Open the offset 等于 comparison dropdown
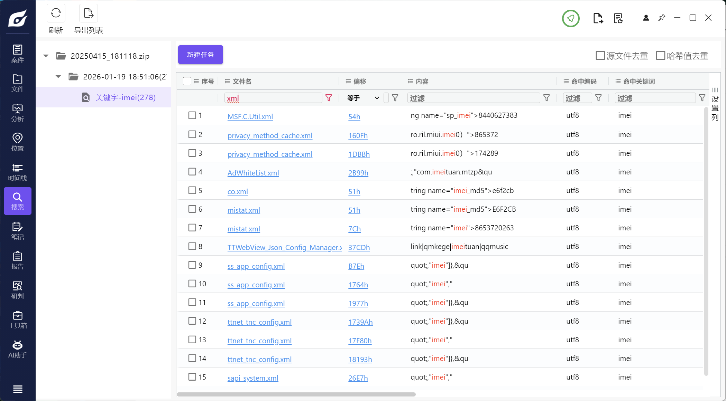 click(x=363, y=98)
